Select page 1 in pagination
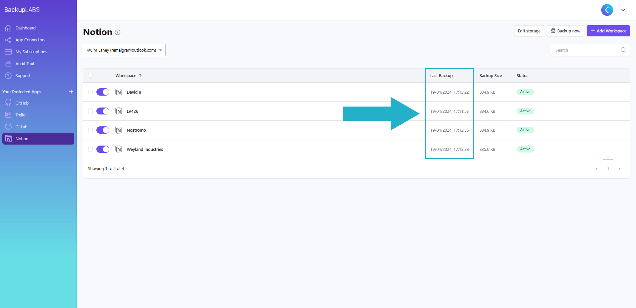Image resolution: width=636 pixels, height=308 pixels. (608, 169)
